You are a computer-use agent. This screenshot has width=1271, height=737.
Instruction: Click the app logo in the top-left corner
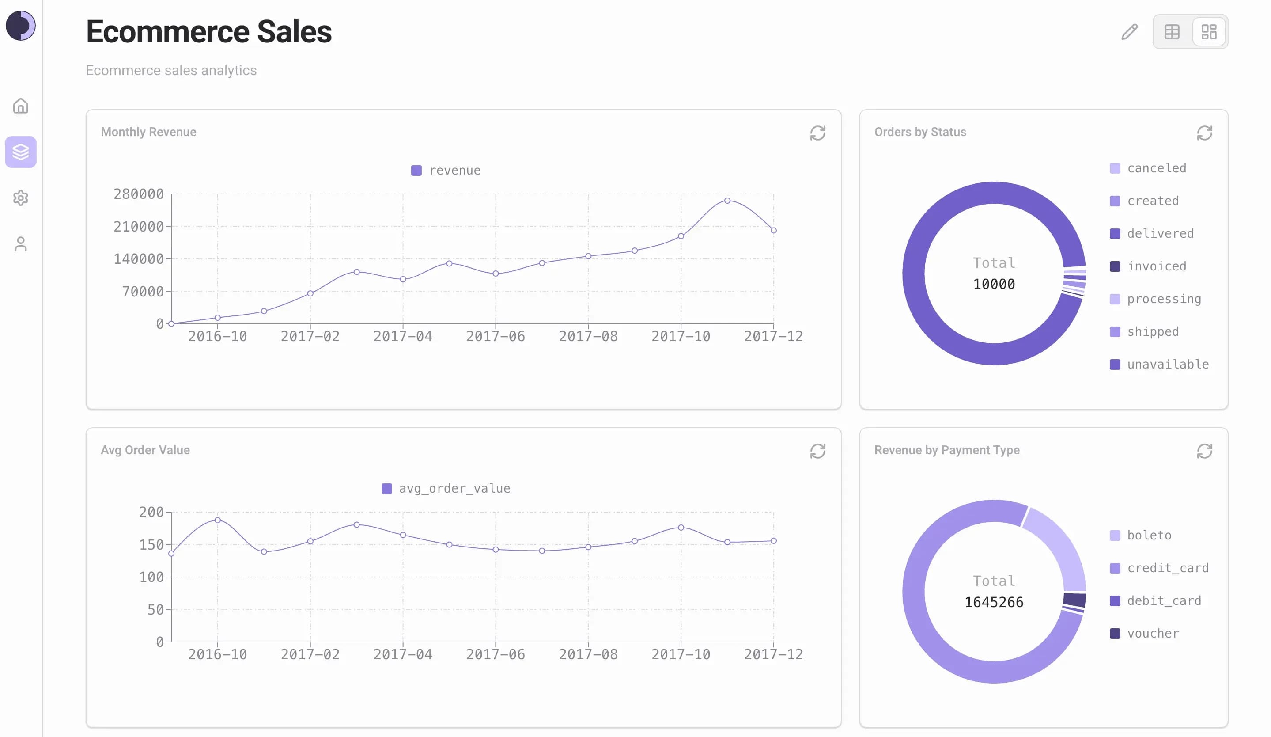coord(21,24)
